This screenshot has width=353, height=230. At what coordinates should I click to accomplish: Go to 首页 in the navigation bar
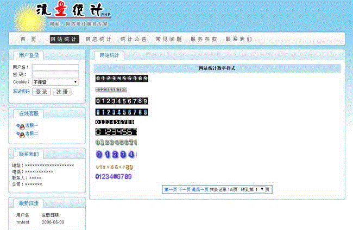pyautogui.click(x=28, y=40)
